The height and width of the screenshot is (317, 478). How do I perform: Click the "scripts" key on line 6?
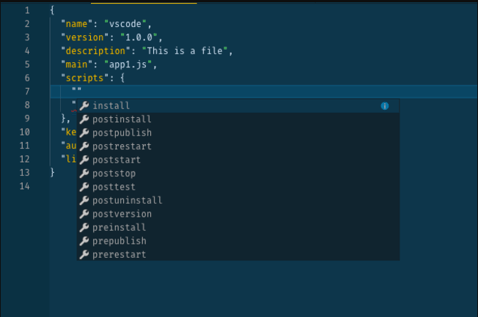pyautogui.click(x=85, y=78)
